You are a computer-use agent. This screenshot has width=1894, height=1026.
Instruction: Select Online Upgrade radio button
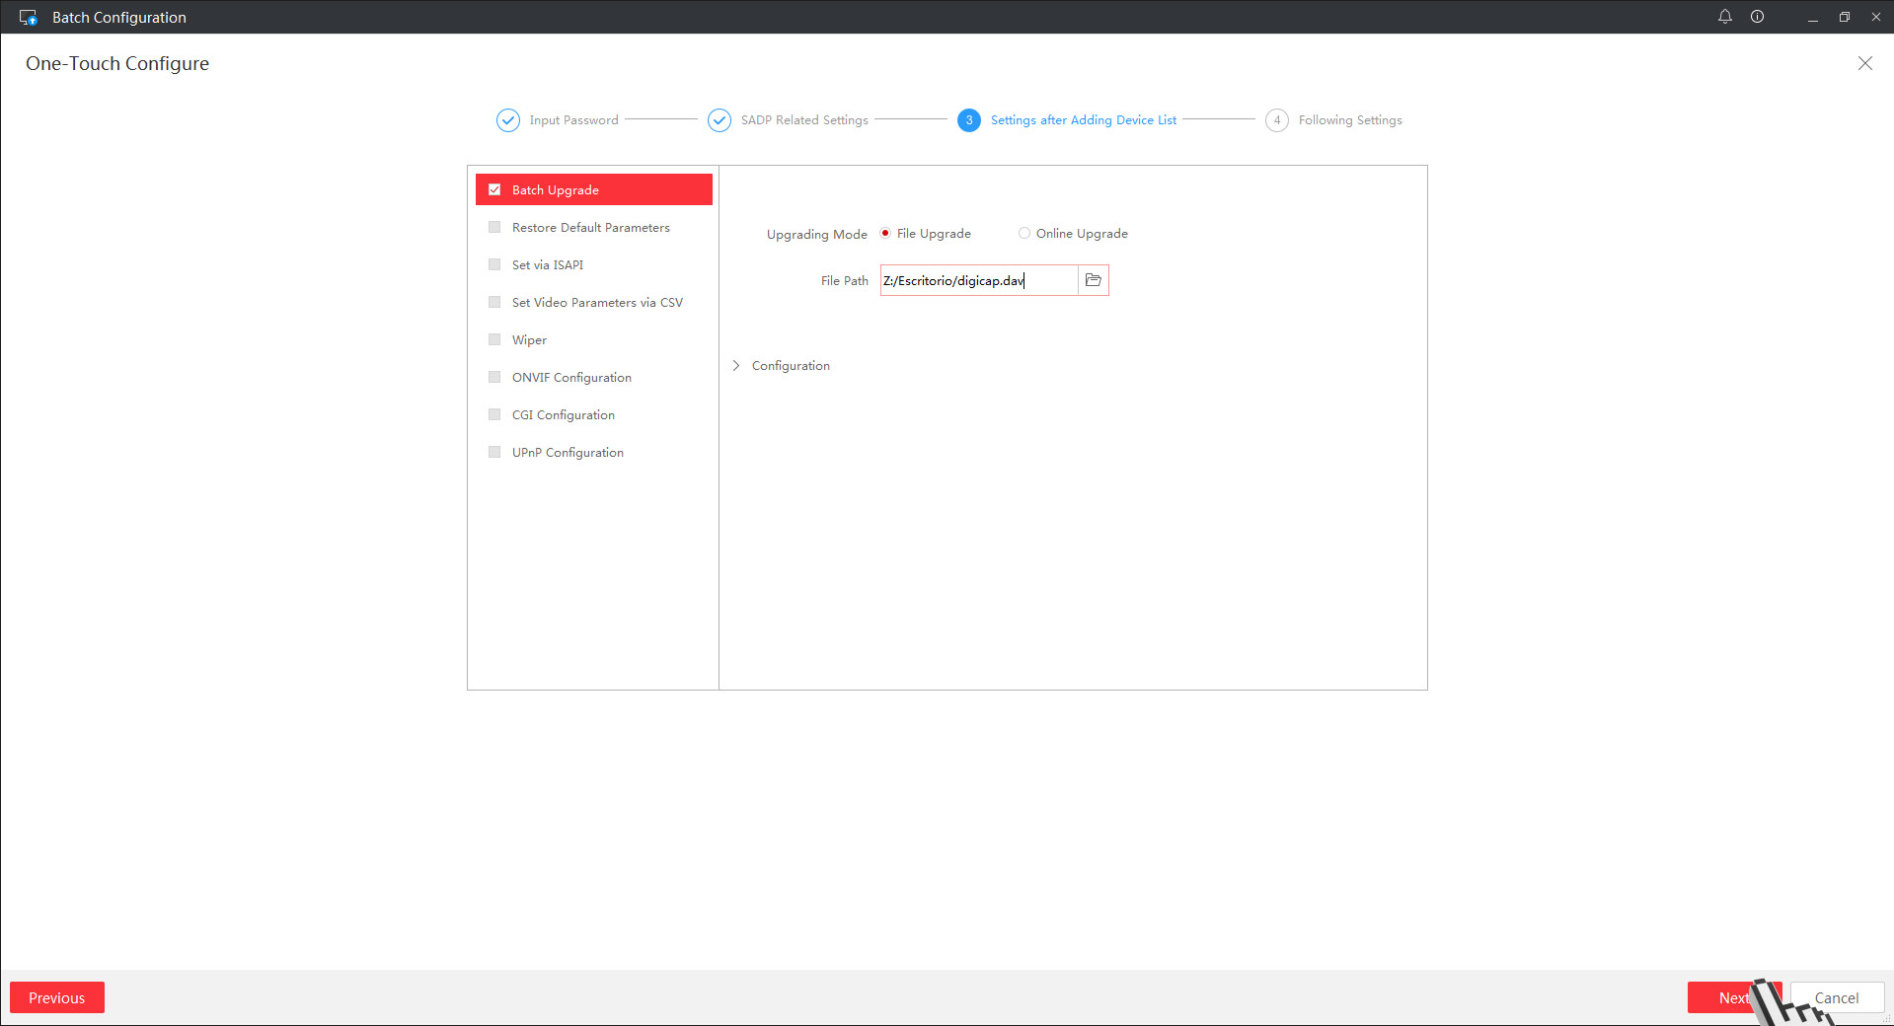point(1024,234)
